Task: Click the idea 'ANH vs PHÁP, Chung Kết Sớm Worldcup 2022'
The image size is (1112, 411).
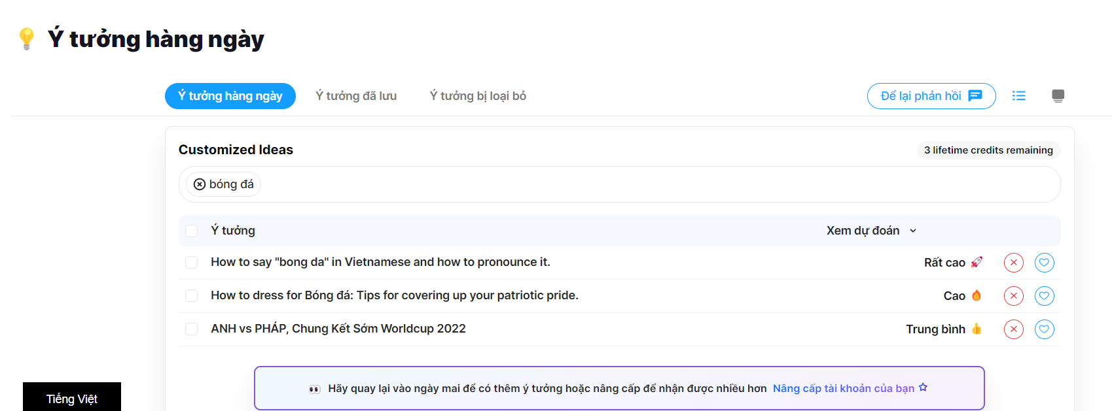Action: pos(338,329)
